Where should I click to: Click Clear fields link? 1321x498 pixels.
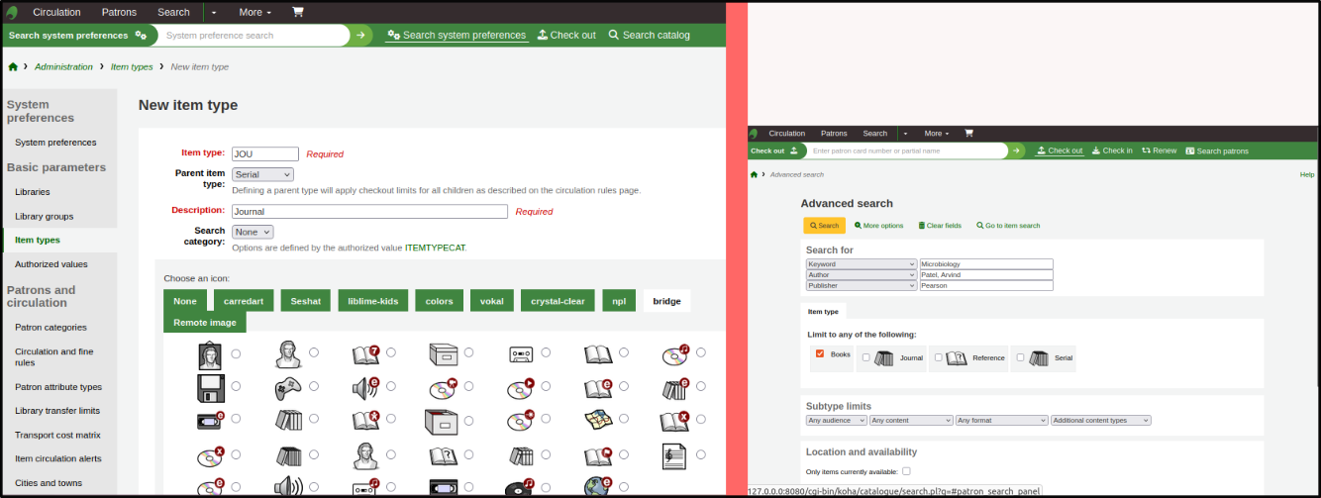click(940, 226)
